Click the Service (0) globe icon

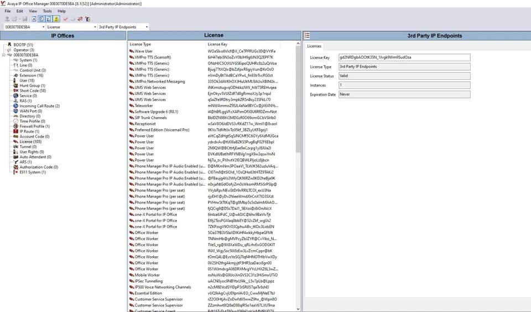[x=15, y=96]
